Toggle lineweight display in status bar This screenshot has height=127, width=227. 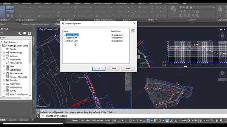155,121
